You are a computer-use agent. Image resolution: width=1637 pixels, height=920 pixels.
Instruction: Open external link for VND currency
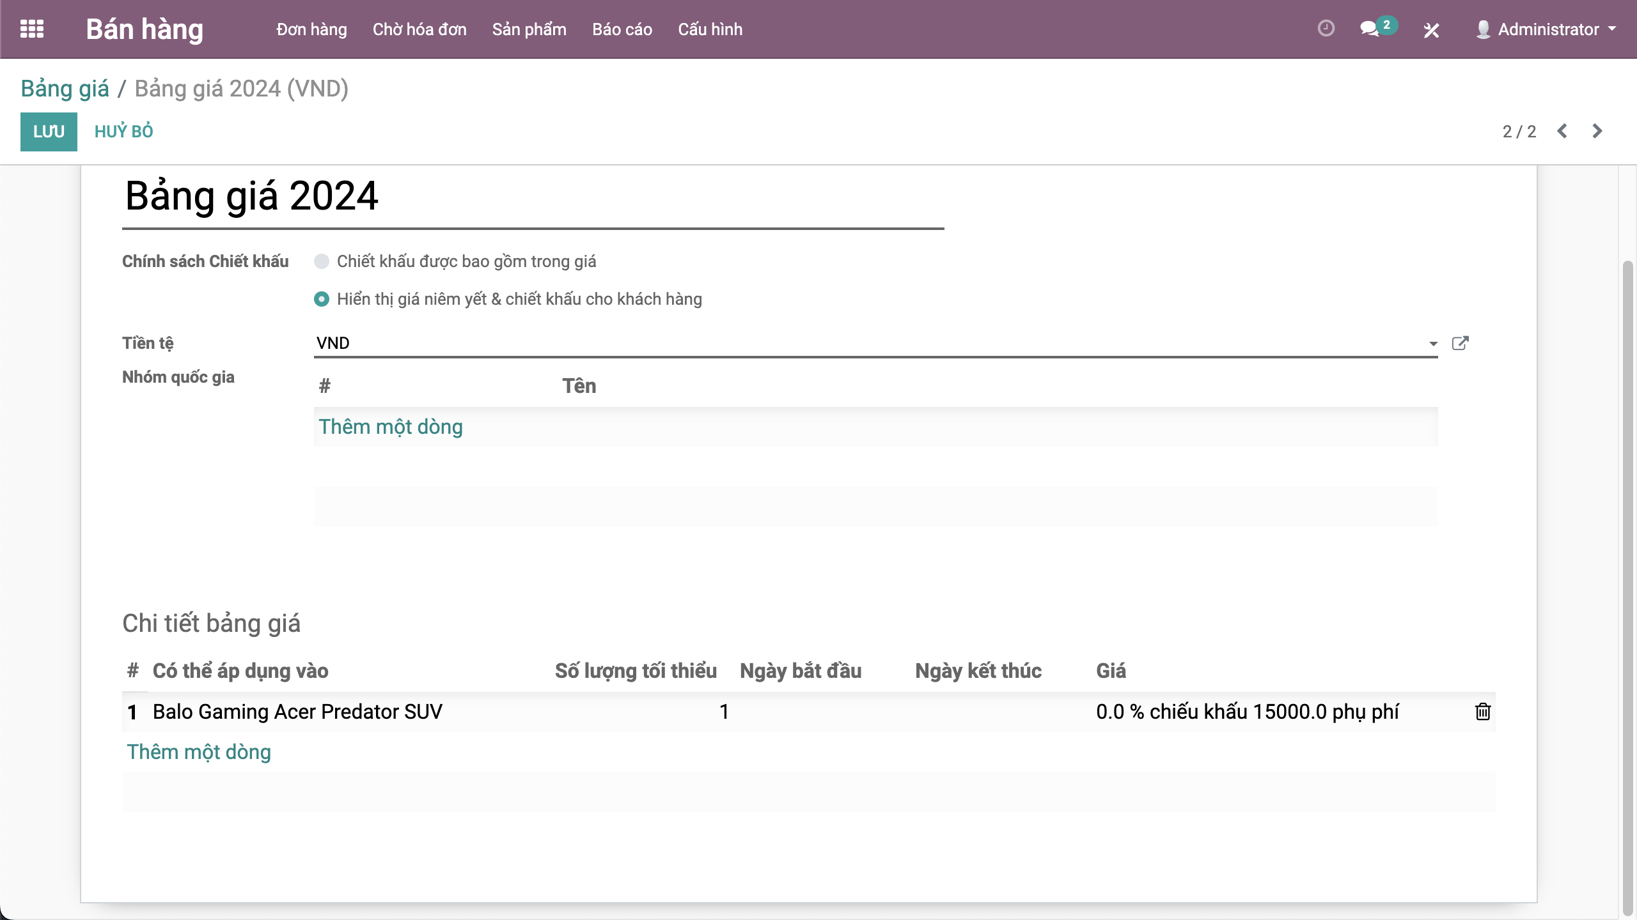[1461, 343]
